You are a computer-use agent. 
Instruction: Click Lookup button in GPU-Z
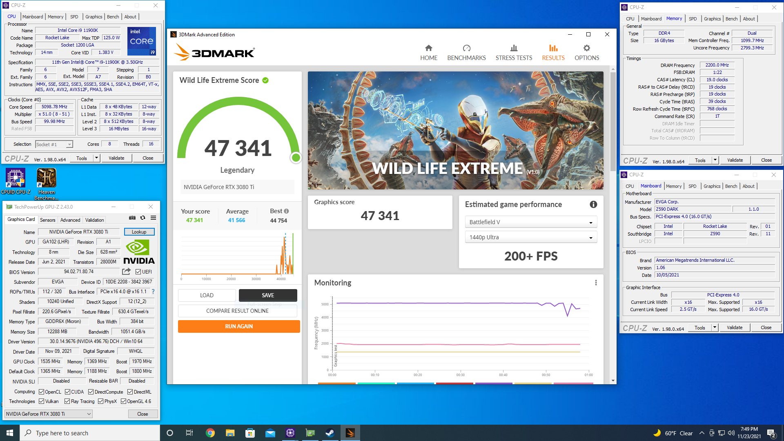pyautogui.click(x=139, y=232)
